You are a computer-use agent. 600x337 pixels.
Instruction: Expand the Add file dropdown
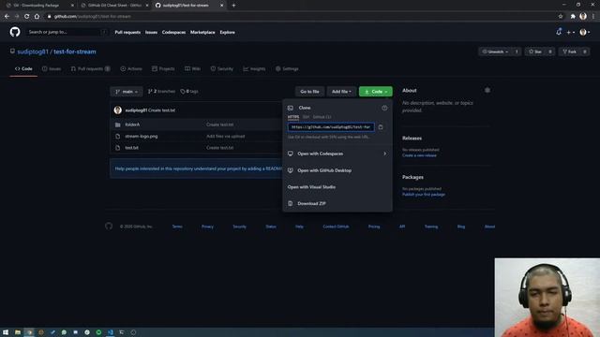click(x=341, y=92)
